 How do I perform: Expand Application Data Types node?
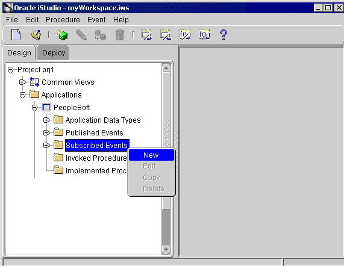pyautogui.click(x=46, y=120)
